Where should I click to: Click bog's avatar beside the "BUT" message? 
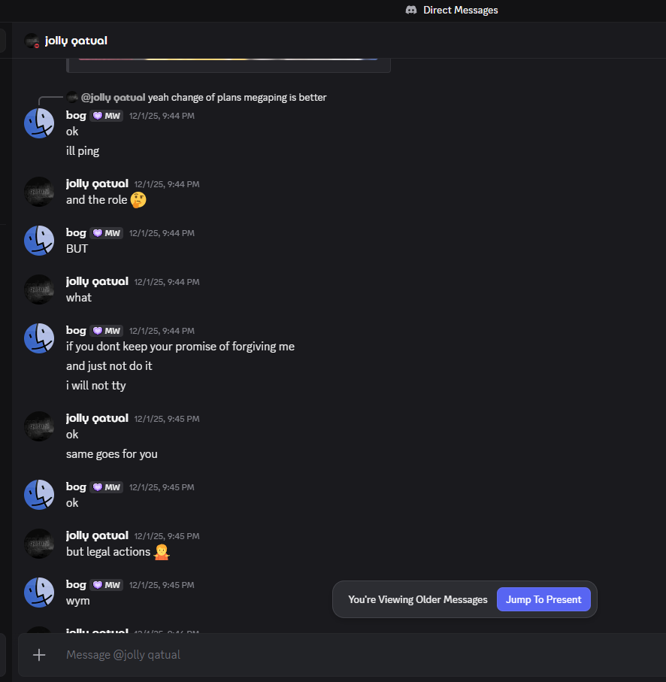pyautogui.click(x=39, y=240)
